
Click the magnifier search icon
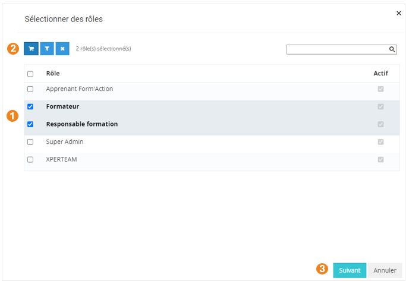click(x=392, y=49)
